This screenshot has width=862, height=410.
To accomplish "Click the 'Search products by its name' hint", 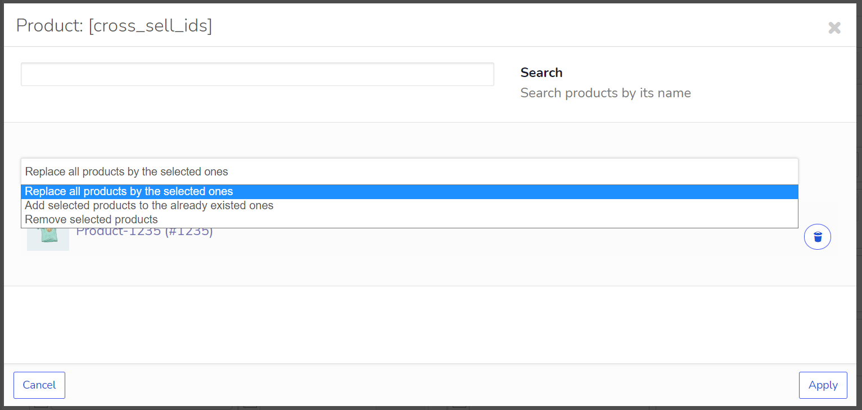I will pyautogui.click(x=606, y=93).
